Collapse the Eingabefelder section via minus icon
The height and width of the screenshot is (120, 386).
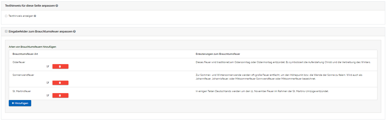click(6, 31)
